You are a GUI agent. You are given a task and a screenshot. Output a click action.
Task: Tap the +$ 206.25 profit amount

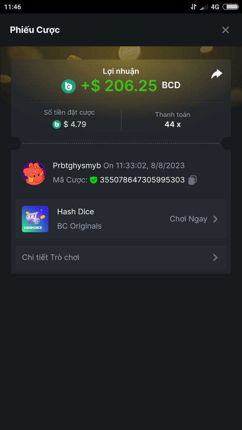(x=119, y=86)
